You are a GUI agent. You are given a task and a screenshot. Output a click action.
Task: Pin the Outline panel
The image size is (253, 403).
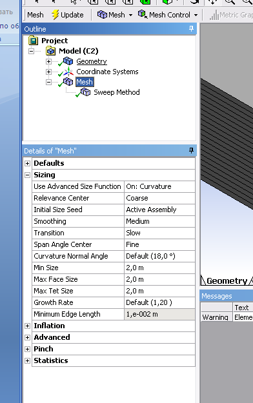[x=191, y=28]
